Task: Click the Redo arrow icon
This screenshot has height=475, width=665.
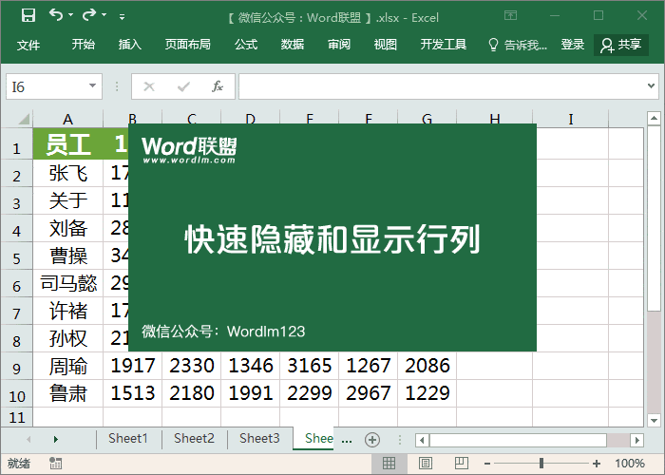Action: [88, 15]
